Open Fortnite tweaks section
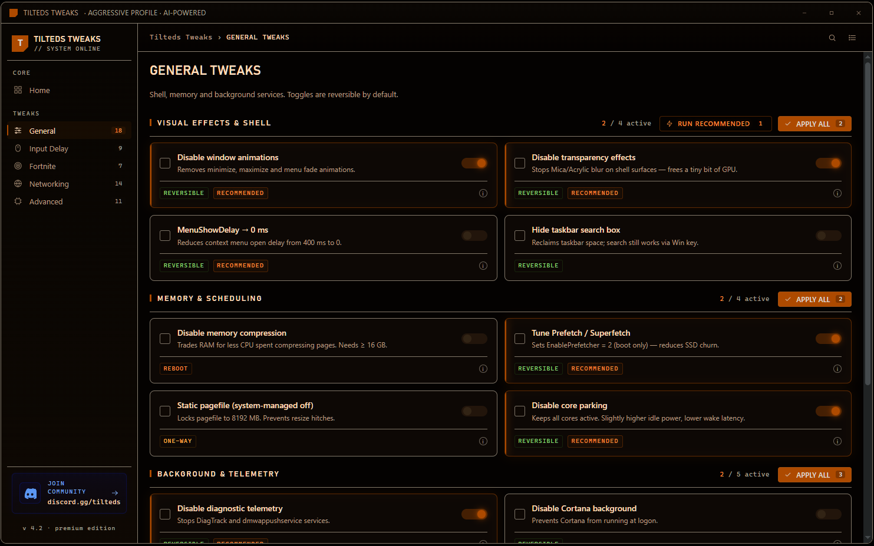 pos(69,166)
